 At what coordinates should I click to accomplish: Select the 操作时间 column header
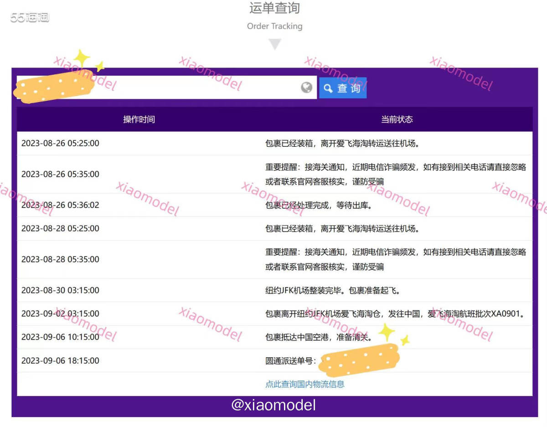tap(139, 119)
